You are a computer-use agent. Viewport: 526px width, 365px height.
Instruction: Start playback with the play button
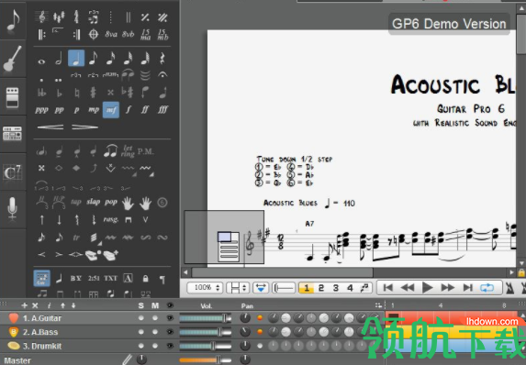427,287
